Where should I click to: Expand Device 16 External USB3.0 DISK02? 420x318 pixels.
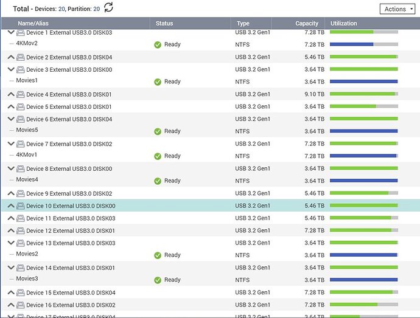(x=11, y=305)
